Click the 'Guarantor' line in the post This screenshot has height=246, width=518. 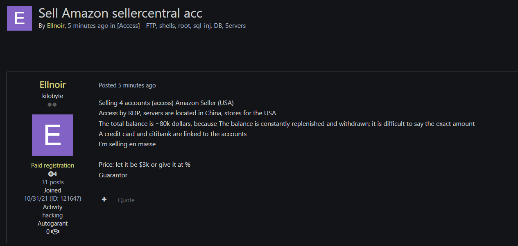113,175
